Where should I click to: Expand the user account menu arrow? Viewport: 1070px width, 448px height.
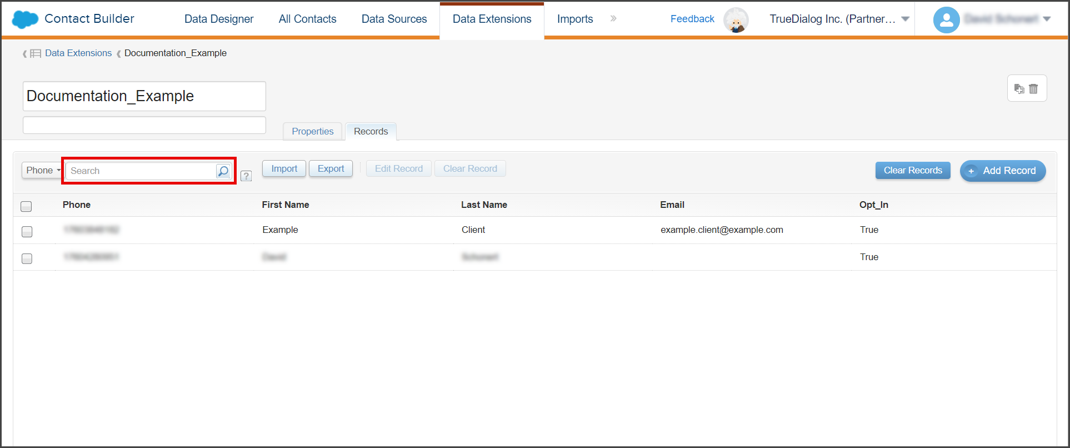point(1047,19)
